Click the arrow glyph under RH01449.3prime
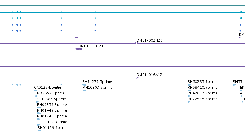This screenshot has height=132, width=245. 39,113
